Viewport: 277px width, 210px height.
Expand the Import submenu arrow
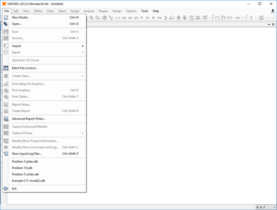click(x=83, y=46)
